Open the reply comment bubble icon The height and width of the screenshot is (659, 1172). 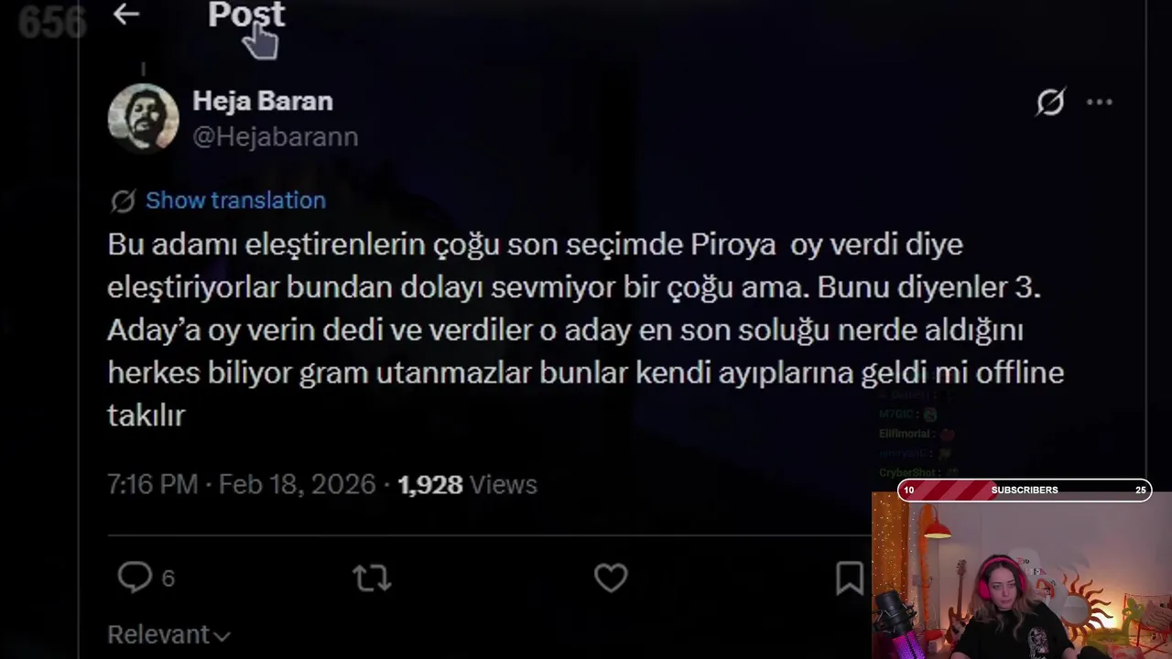tap(135, 578)
